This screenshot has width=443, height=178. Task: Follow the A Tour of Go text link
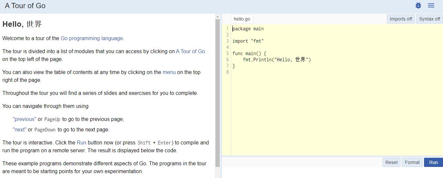(190, 51)
